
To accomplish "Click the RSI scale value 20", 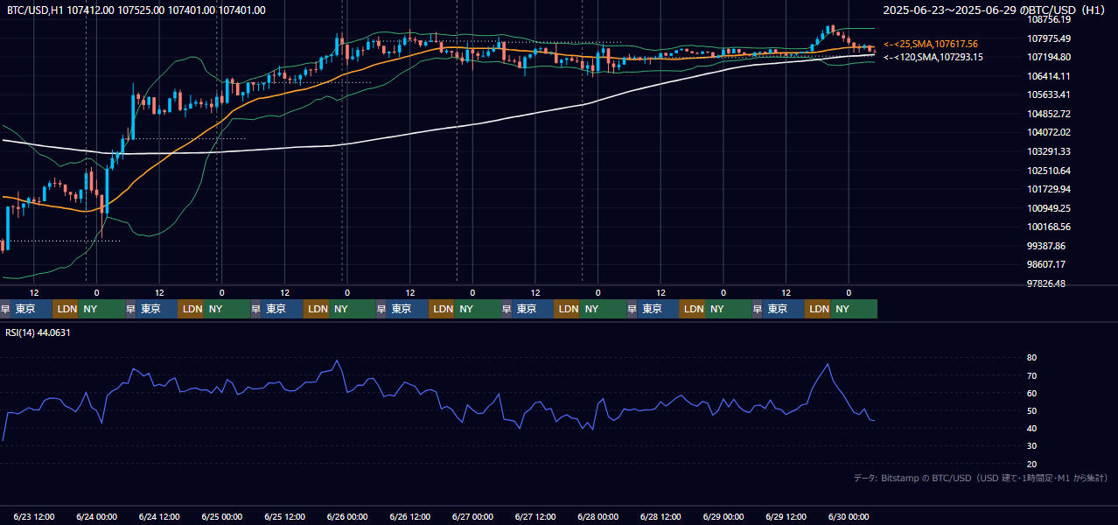I will (x=1032, y=464).
